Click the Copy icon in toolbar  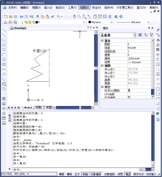click(42, 16)
